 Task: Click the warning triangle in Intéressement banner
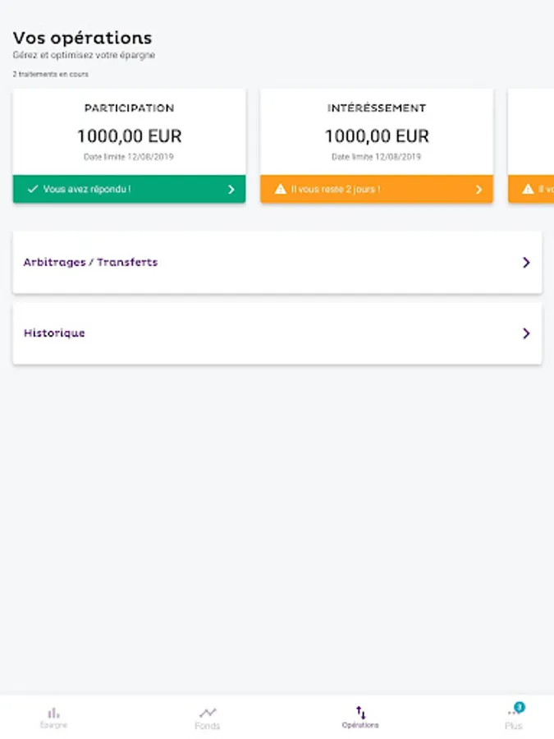click(281, 189)
